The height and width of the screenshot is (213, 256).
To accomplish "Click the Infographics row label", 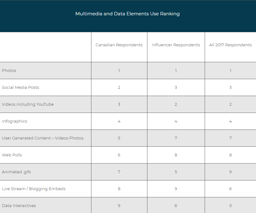I will click(14, 121).
